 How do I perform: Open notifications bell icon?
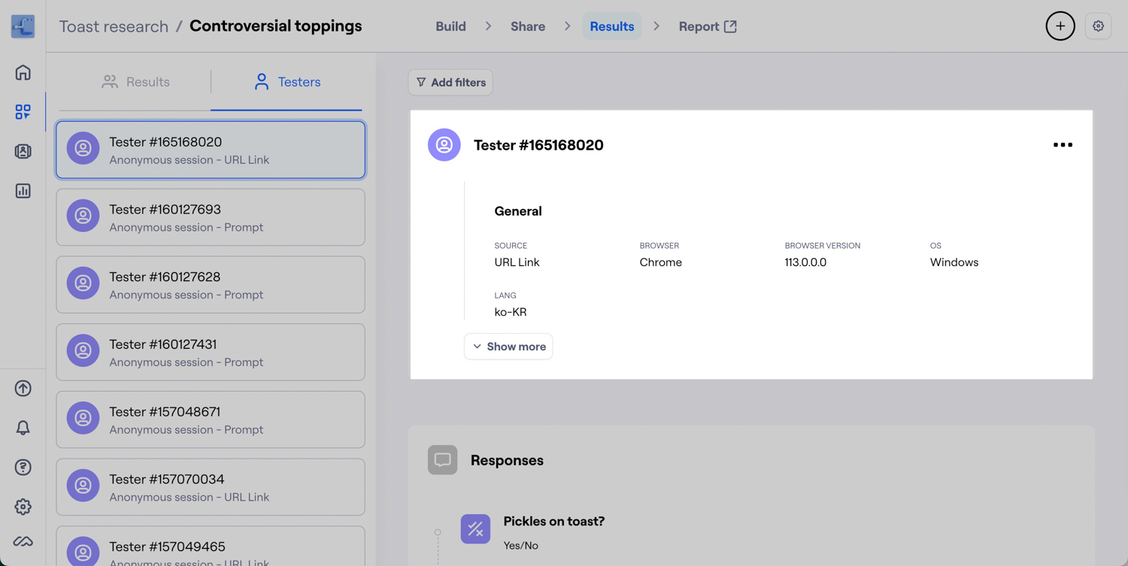(23, 428)
